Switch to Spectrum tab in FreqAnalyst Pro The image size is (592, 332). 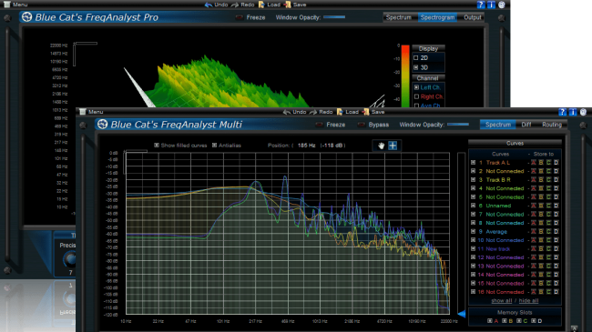point(398,17)
